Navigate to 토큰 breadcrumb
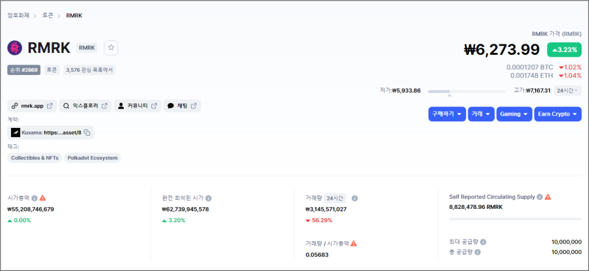 click(48, 15)
